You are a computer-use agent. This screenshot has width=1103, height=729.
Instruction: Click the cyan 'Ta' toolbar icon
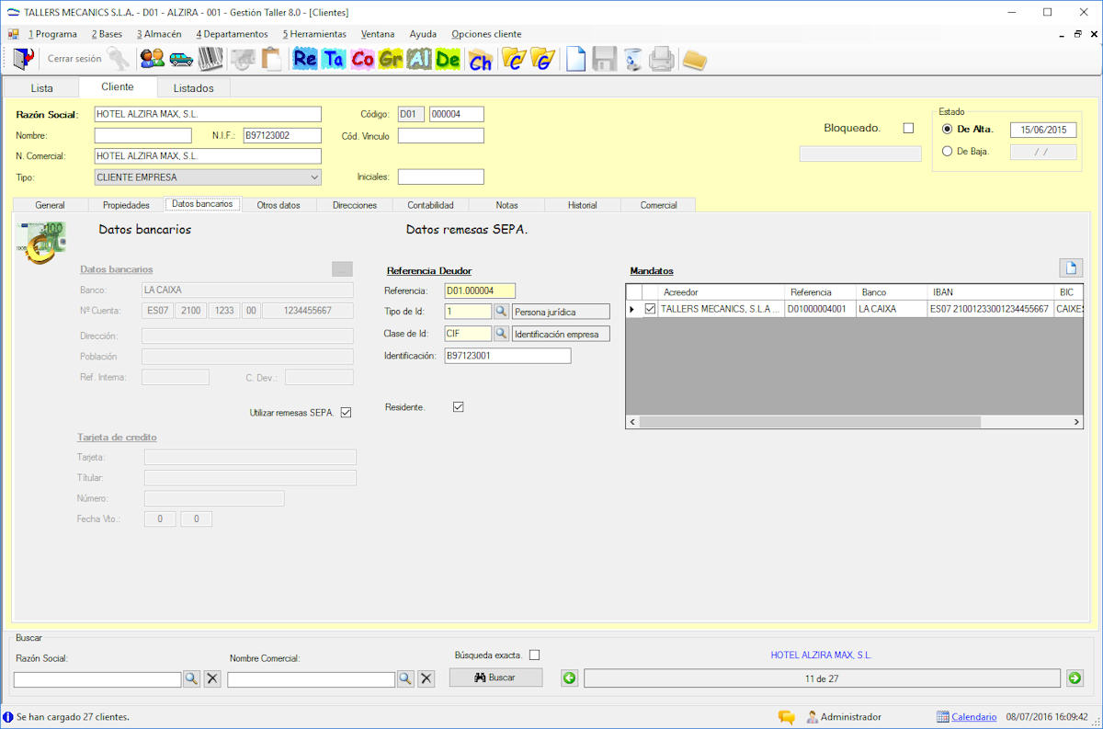[x=334, y=60]
